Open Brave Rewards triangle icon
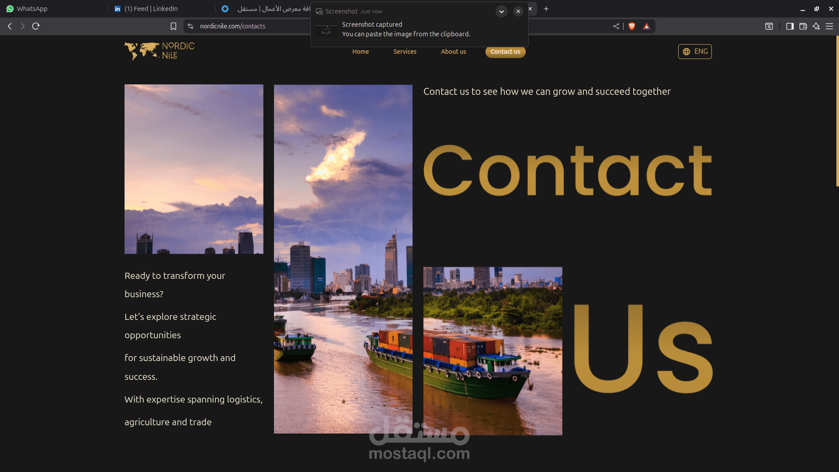The height and width of the screenshot is (472, 839). 647,26
